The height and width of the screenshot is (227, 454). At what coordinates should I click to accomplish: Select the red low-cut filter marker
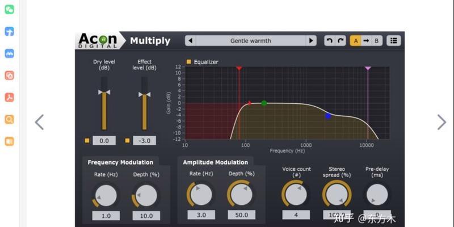239,68
